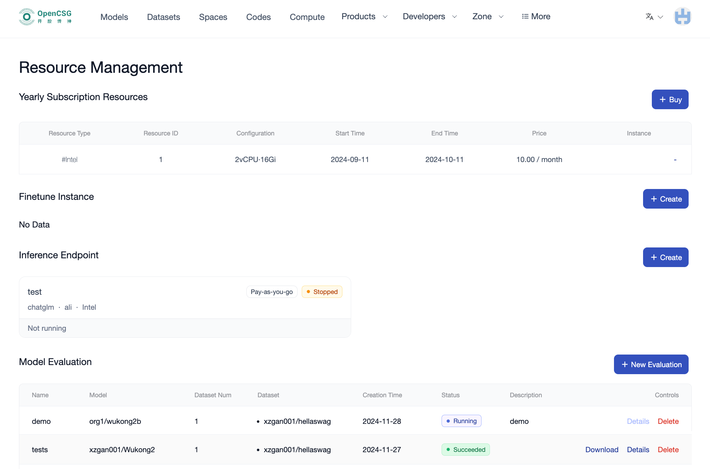This screenshot has width=710, height=469.
Task: View Details of tests evaluation
Action: pyautogui.click(x=638, y=450)
